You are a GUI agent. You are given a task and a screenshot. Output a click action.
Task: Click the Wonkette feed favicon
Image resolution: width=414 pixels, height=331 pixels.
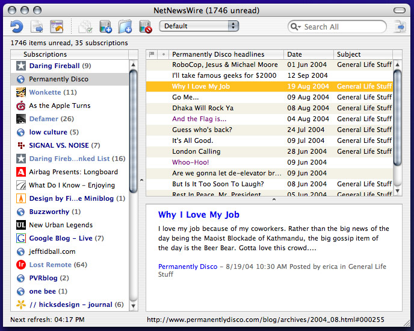pos(21,92)
